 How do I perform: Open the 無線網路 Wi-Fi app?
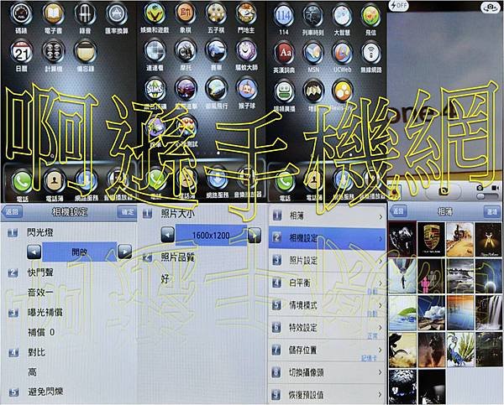pos(370,53)
